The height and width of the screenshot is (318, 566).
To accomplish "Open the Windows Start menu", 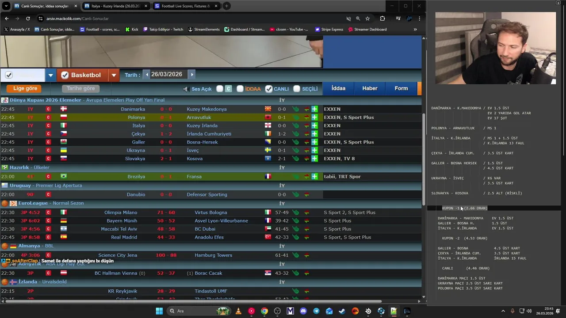I will pos(159,311).
